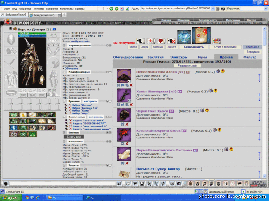This screenshot has width=269, height=201.
Task: Click the smiley face icon in chat toolbar
Action: click(x=172, y=184)
